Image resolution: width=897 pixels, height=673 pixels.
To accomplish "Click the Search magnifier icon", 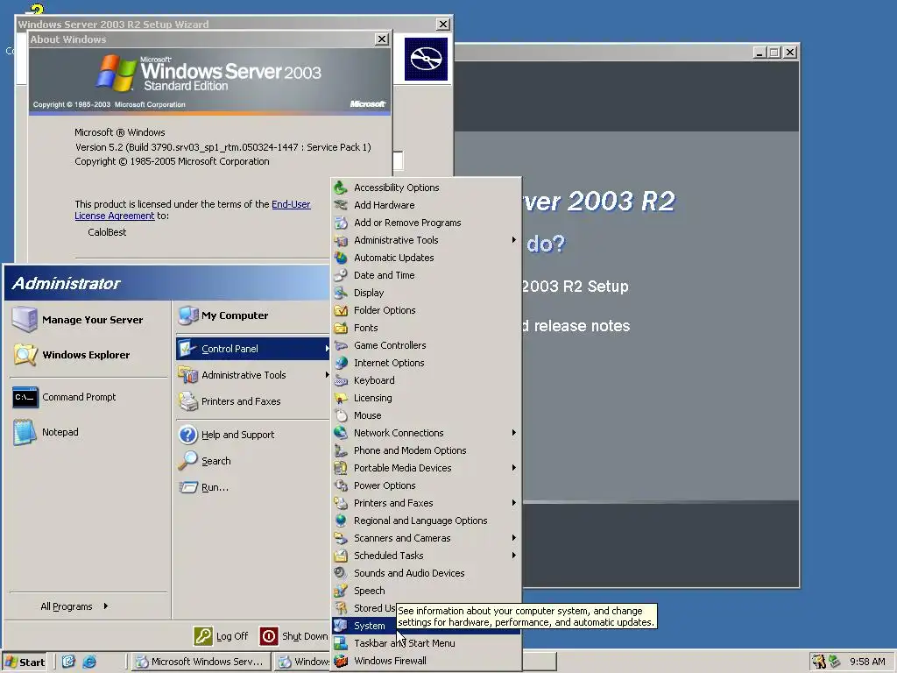I will pos(187,461).
